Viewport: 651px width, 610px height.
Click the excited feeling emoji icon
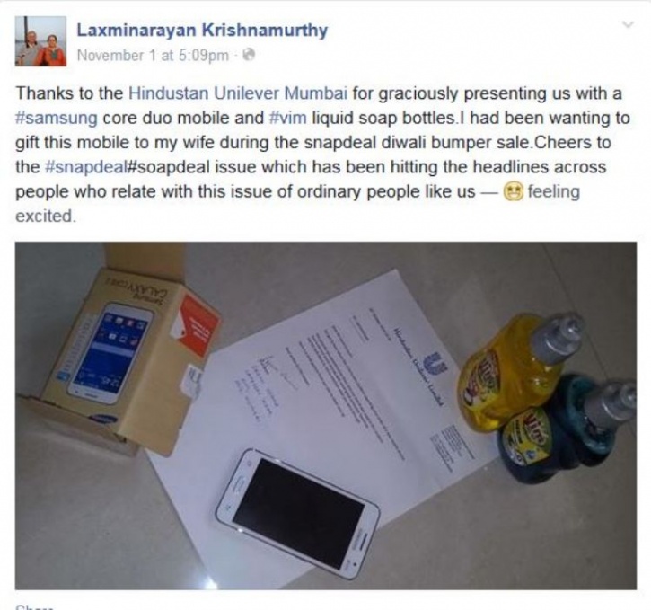[x=513, y=192]
